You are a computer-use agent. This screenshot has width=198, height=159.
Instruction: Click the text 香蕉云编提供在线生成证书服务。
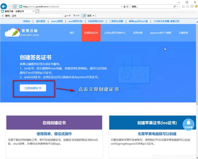click(40, 64)
